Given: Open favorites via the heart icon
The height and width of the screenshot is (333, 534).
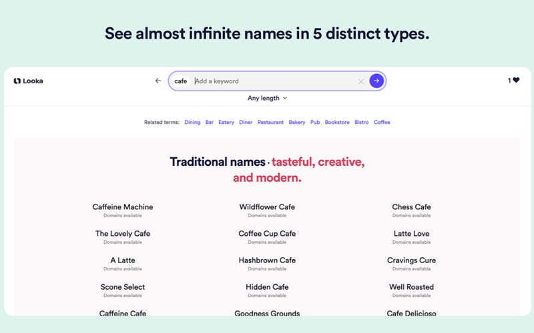Looking at the screenshot, I should [x=516, y=80].
